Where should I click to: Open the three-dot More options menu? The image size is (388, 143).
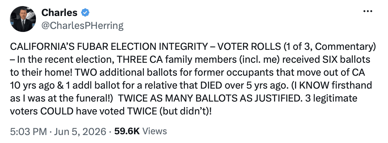[367, 11]
